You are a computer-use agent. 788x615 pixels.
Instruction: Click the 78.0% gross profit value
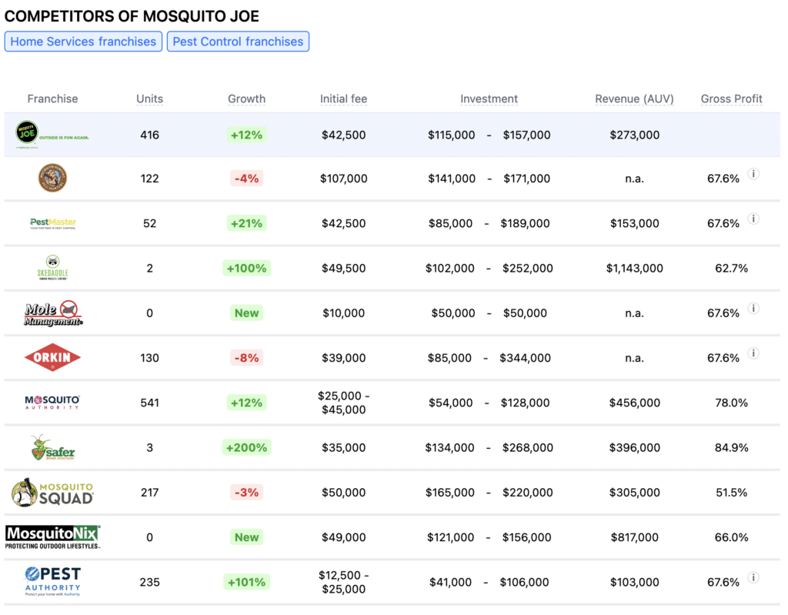[731, 403]
